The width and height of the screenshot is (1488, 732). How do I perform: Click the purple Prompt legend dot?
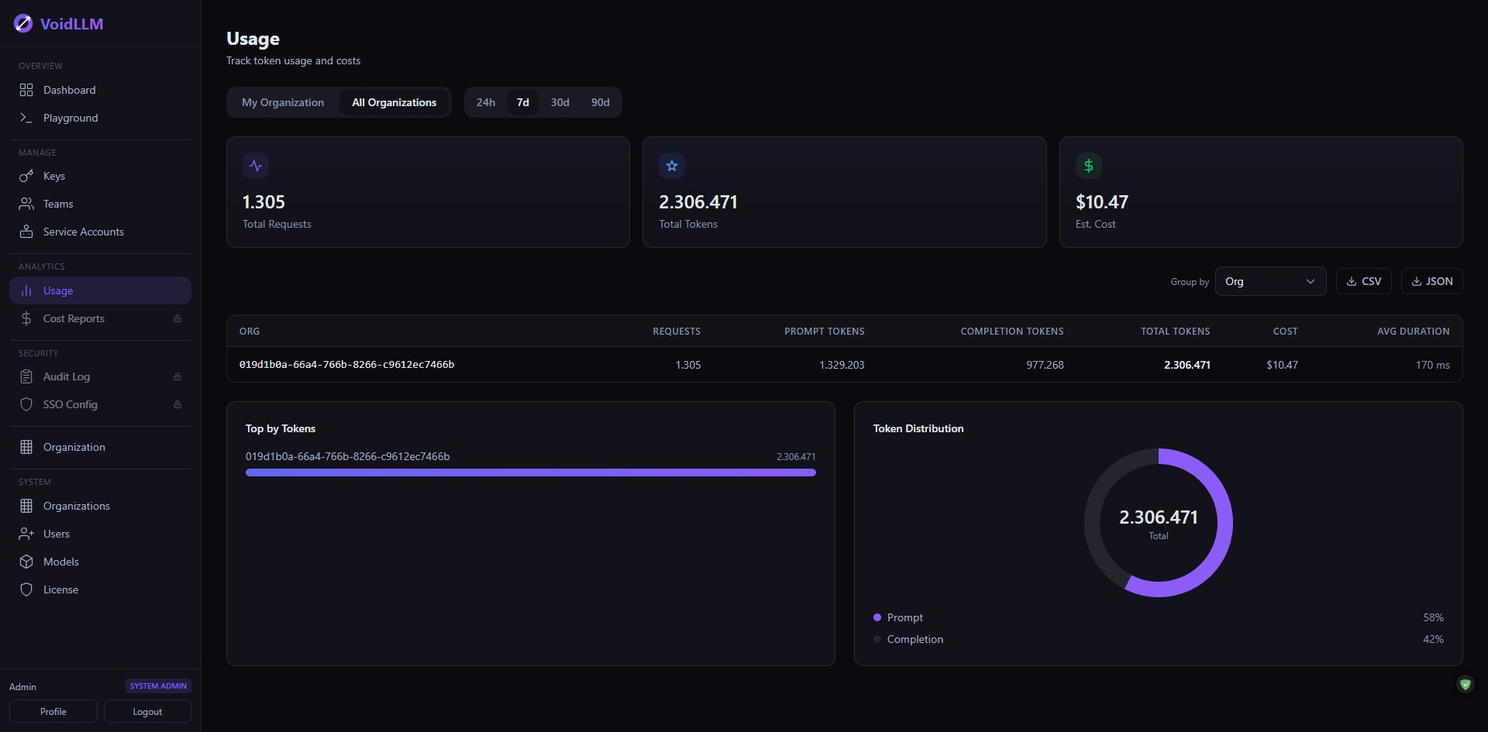[x=877, y=617]
